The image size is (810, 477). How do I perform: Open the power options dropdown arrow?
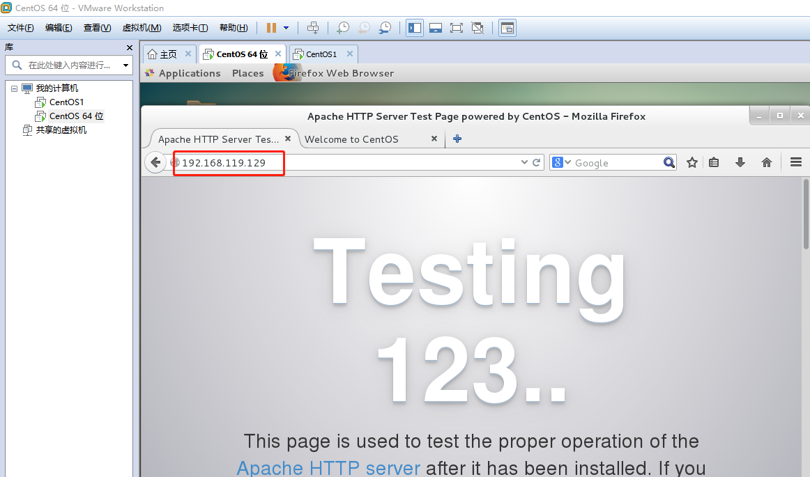tap(286, 28)
